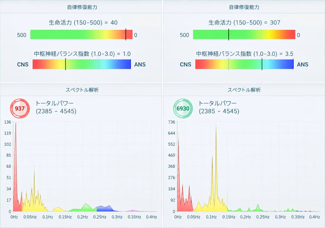Click the y-axis value 17
Image resolution: width=325 pixels, height=228 pixels.
point(9,200)
